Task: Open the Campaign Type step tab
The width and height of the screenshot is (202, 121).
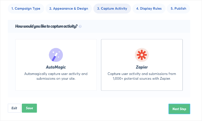Action: click(x=26, y=8)
